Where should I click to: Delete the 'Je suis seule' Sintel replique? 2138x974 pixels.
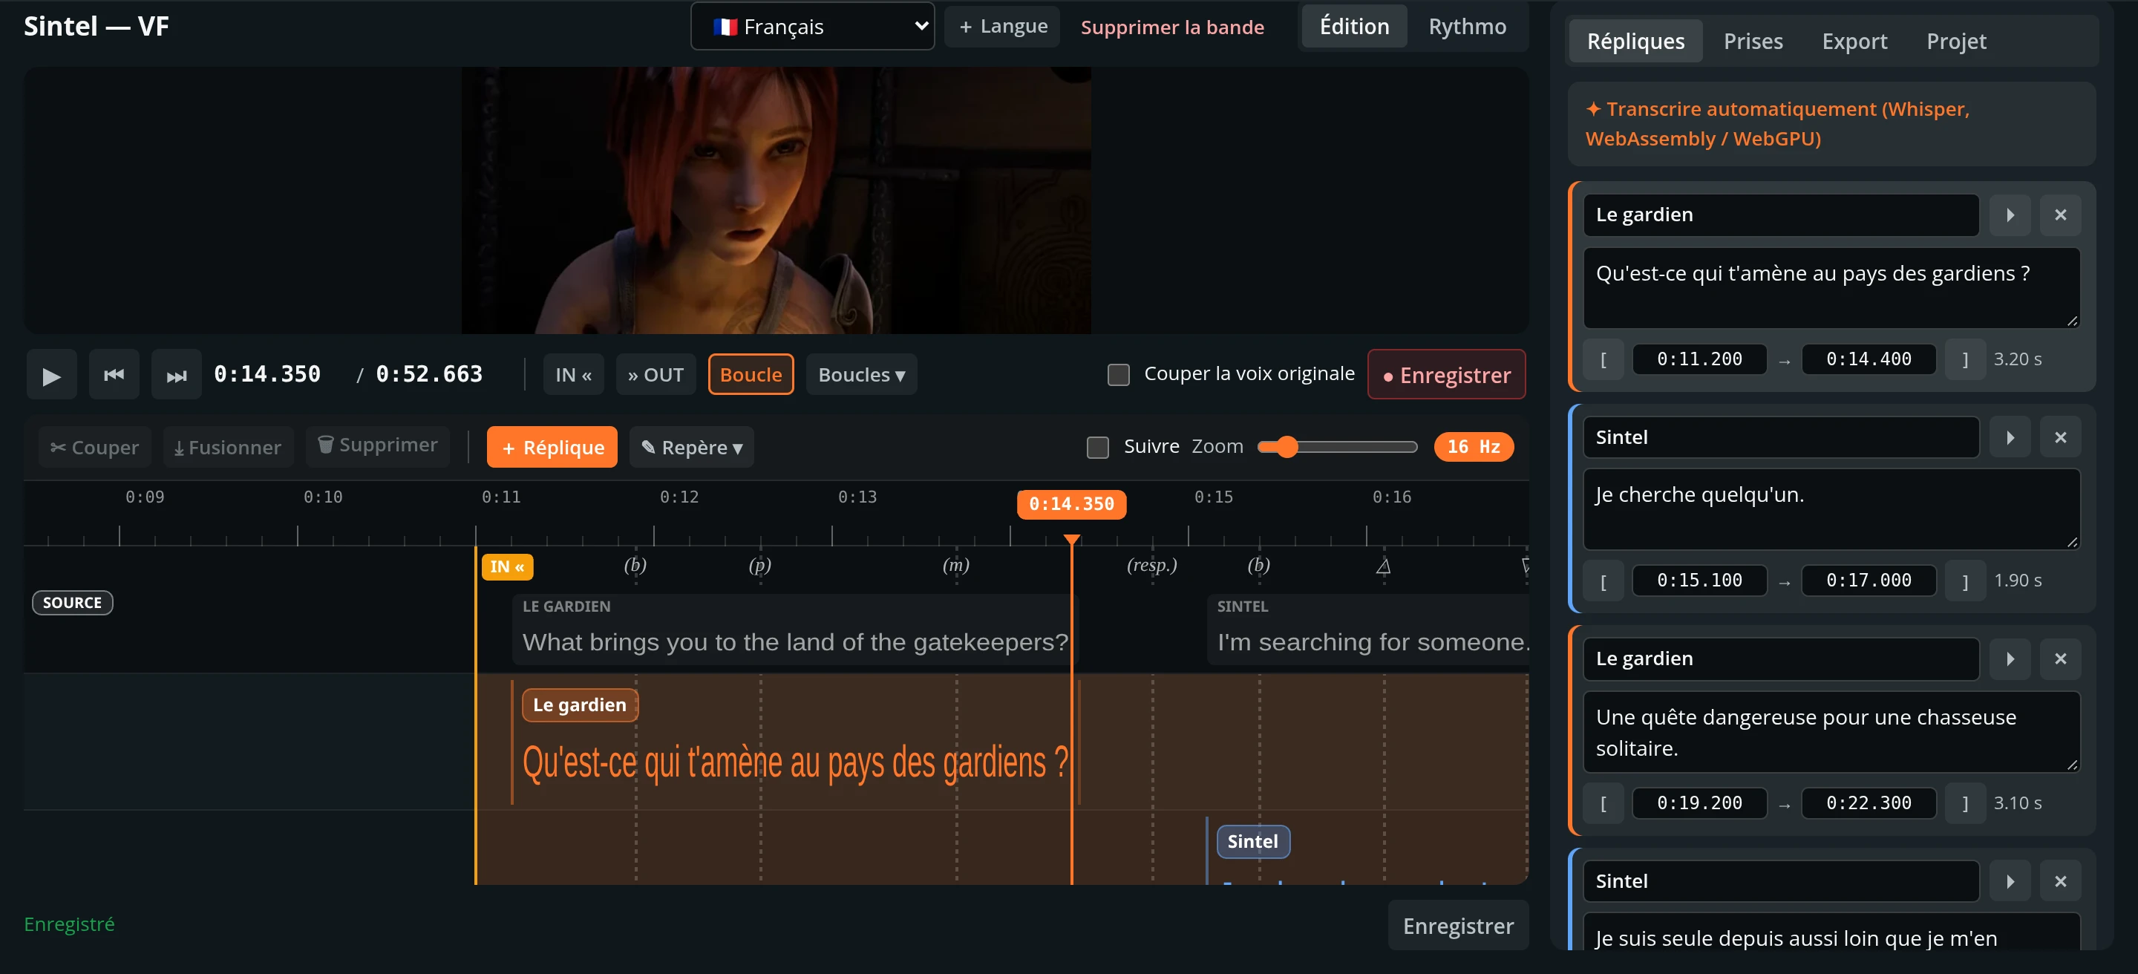click(2060, 881)
